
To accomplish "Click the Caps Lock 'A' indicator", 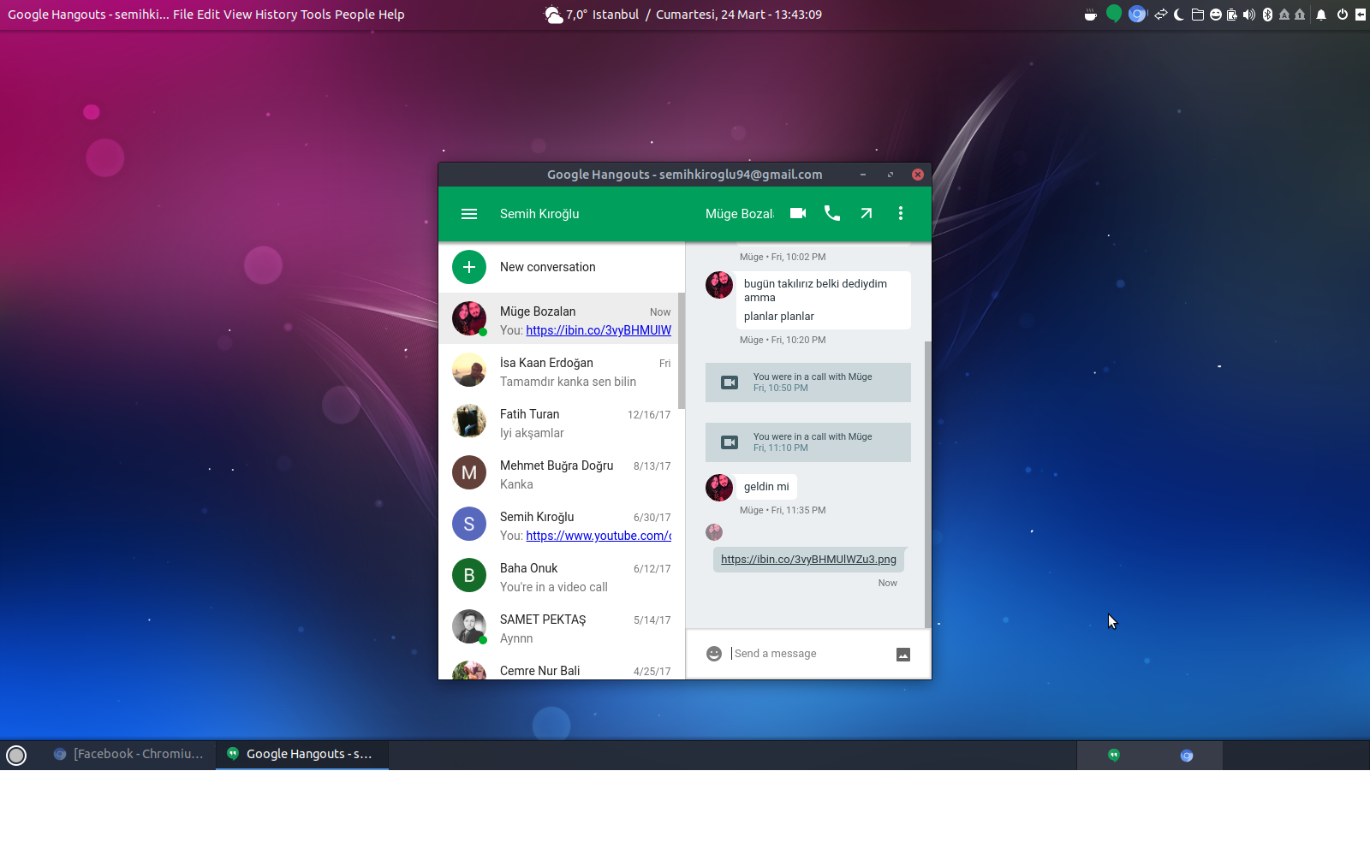I will (1284, 15).
